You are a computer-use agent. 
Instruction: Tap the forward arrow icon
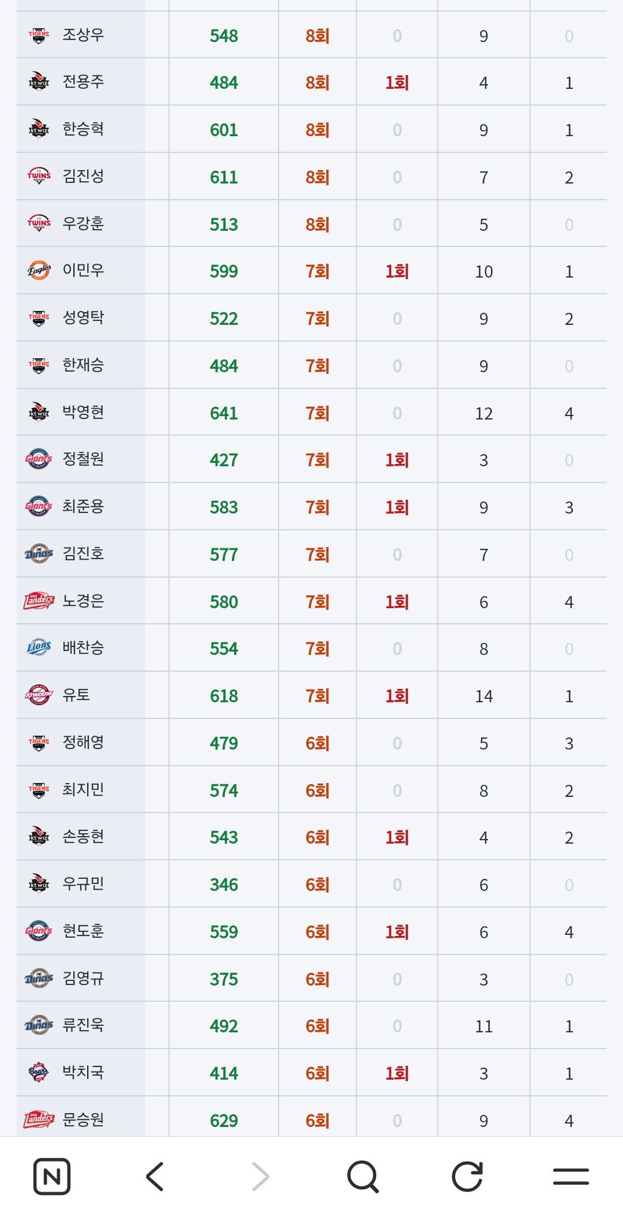[260, 1176]
